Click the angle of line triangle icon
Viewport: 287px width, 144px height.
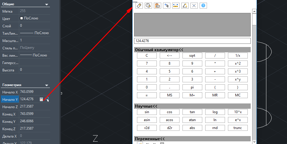tap(185, 6)
